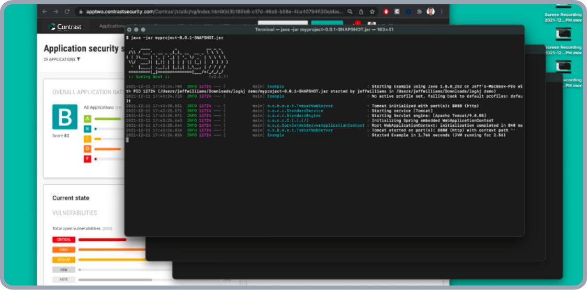
Task: Click the share icon in address bar
Action: click(x=361, y=11)
